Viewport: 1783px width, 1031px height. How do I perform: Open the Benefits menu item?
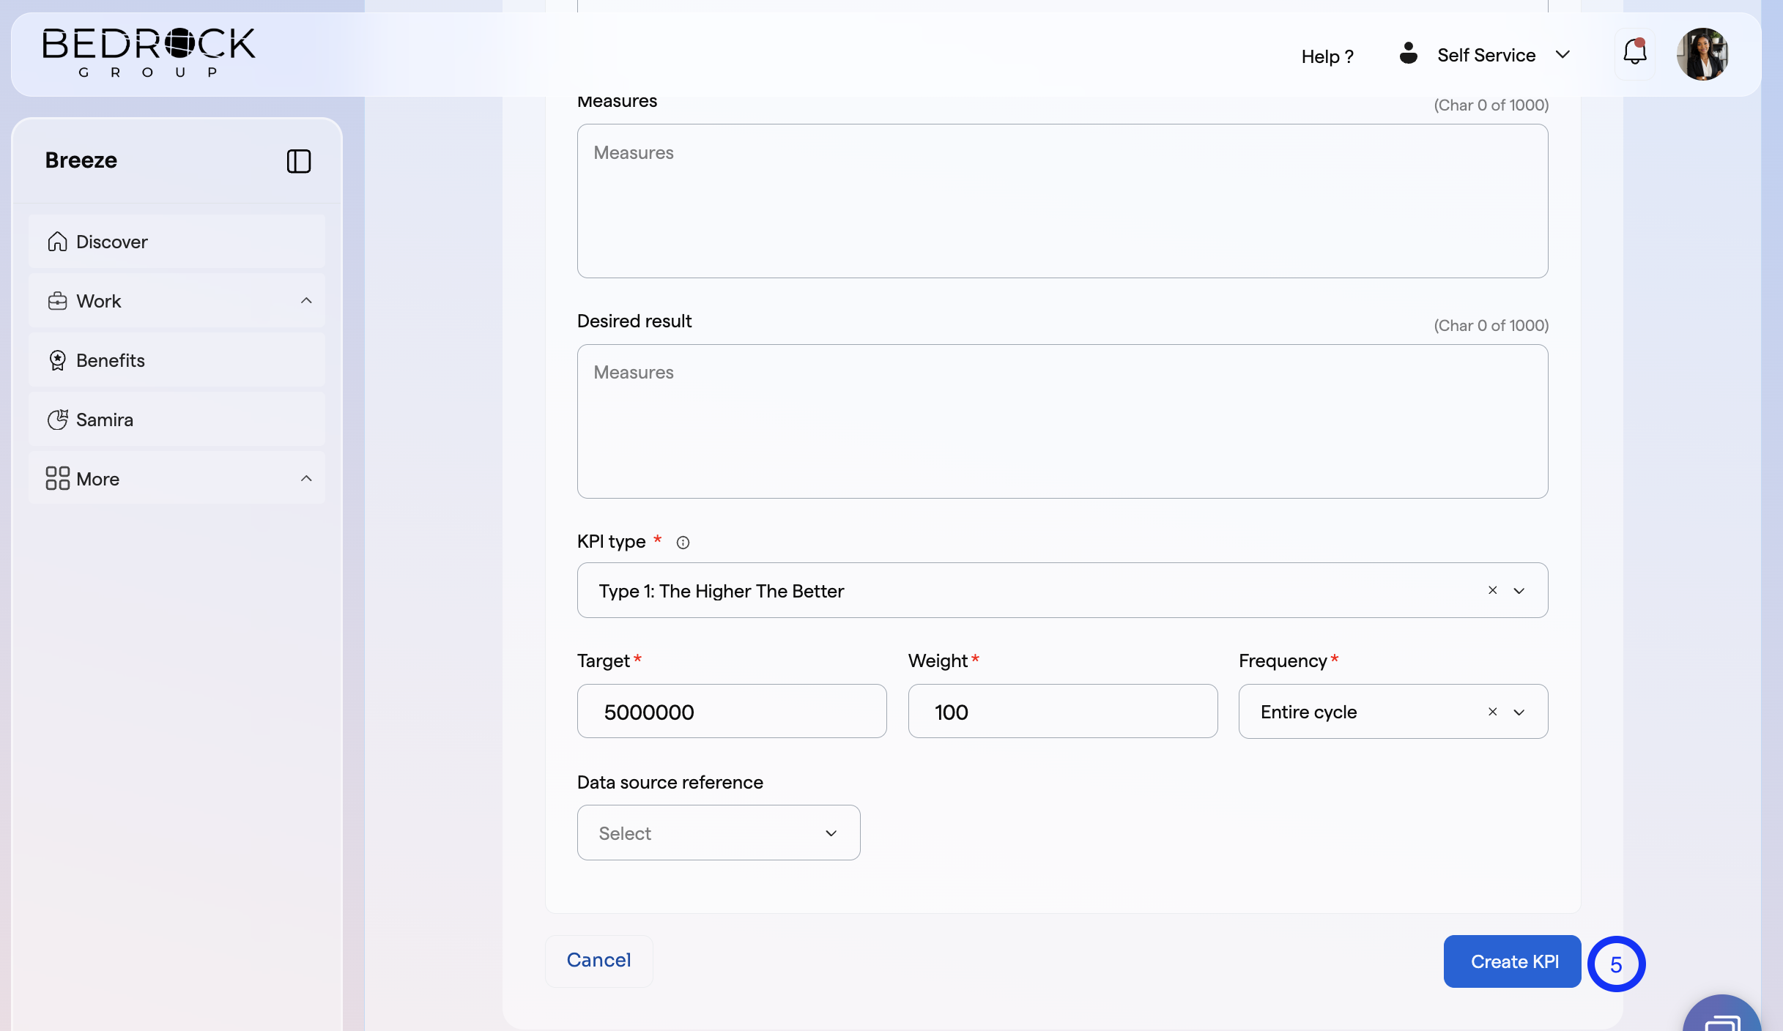click(177, 360)
